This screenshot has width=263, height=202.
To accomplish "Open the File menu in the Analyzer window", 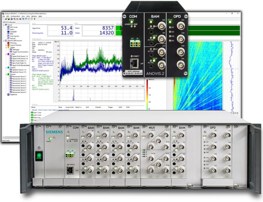I will (4, 16).
